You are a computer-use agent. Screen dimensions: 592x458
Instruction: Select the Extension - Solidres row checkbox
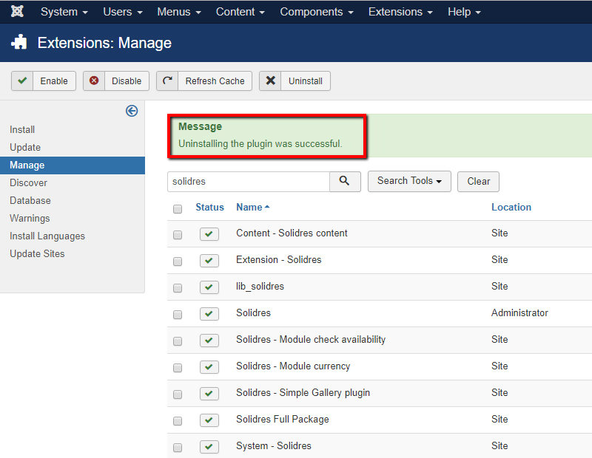(178, 261)
